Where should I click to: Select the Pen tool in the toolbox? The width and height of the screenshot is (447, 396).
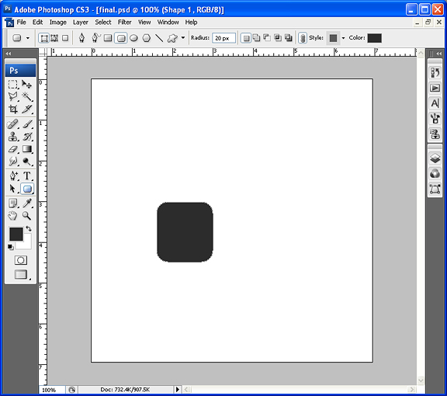[13, 175]
